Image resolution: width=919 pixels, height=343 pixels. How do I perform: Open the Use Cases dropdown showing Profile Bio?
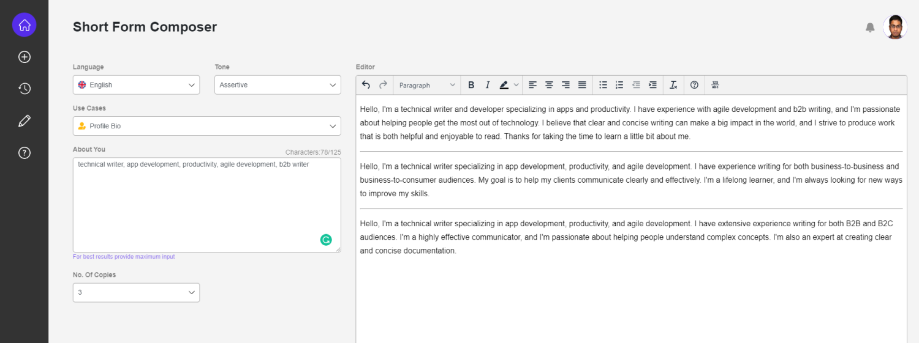coord(206,126)
